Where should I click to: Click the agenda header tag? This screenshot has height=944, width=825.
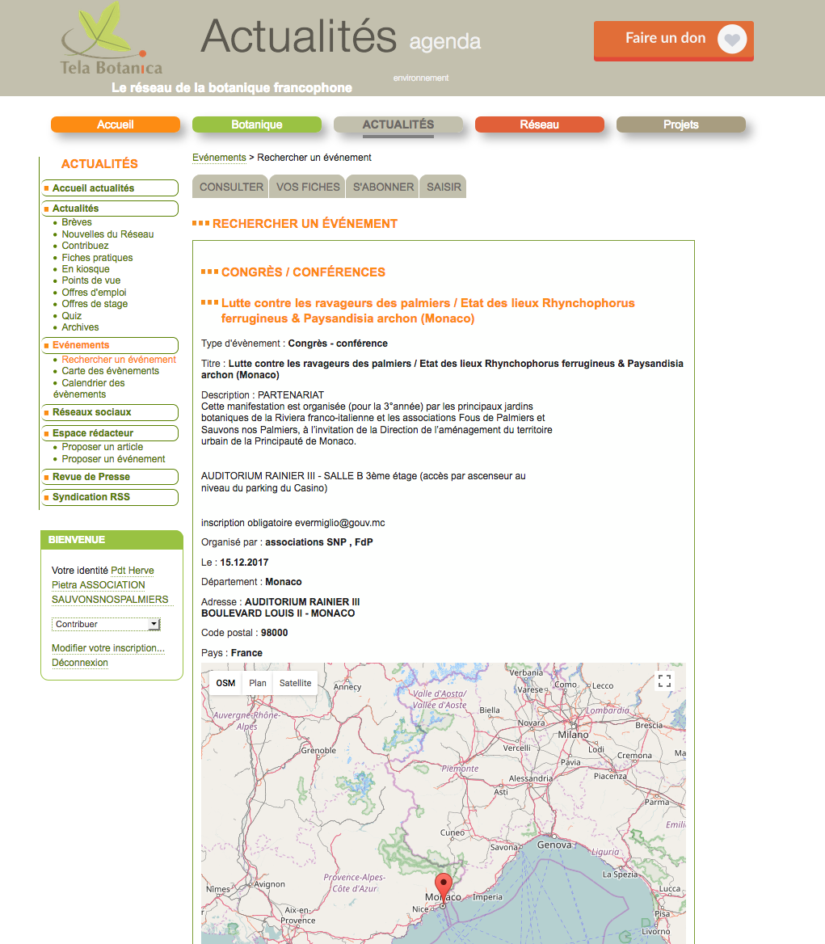pyautogui.click(x=444, y=41)
